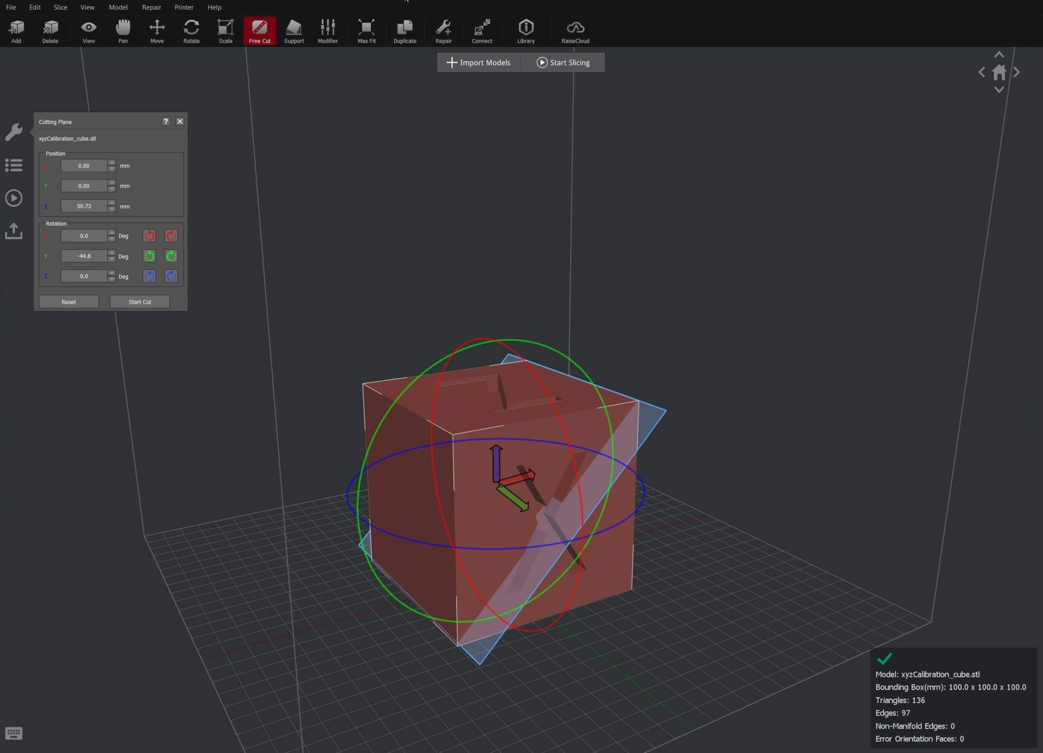
Task: Open the Slice menu
Action: click(x=60, y=7)
